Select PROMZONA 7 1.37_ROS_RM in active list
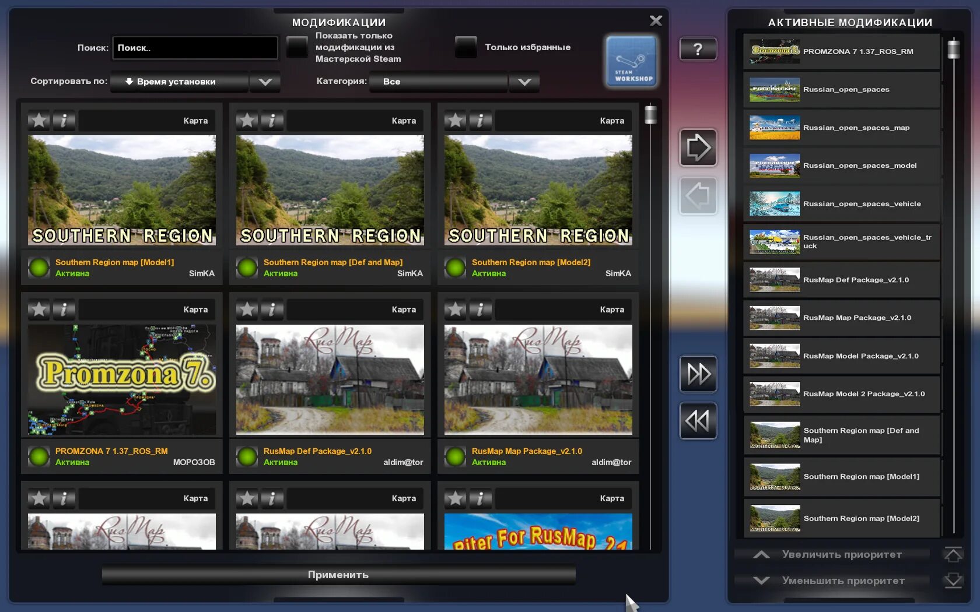The width and height of the screenshot is (980, 612). tap(842, 52)
